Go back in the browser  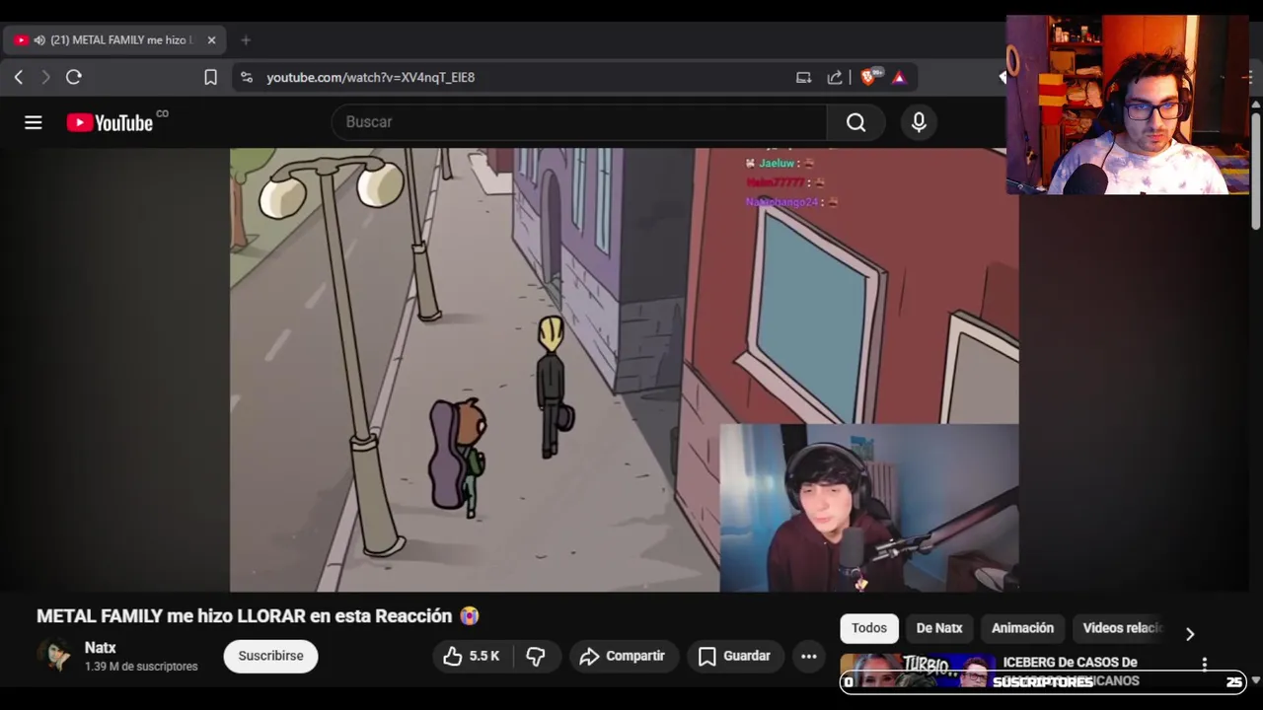click(x=18, y=77)
